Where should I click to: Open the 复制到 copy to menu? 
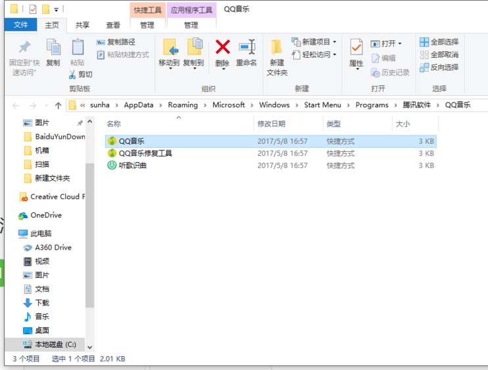(x=193, y=53)
